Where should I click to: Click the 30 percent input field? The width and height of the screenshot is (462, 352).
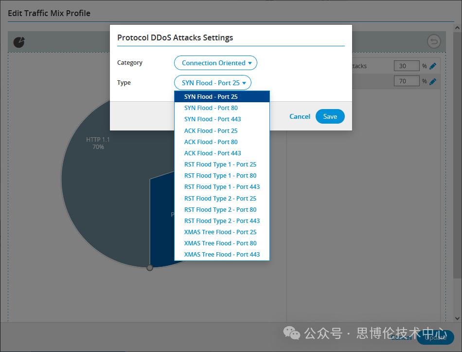(x=406, y=66)
